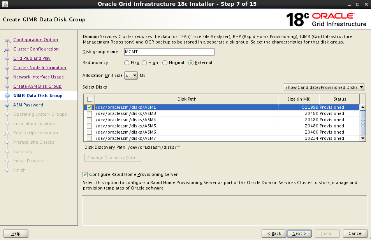Go to Cluster Node Information step
Viewport: 371px width, 240px height.
click(x=40, y=68)
